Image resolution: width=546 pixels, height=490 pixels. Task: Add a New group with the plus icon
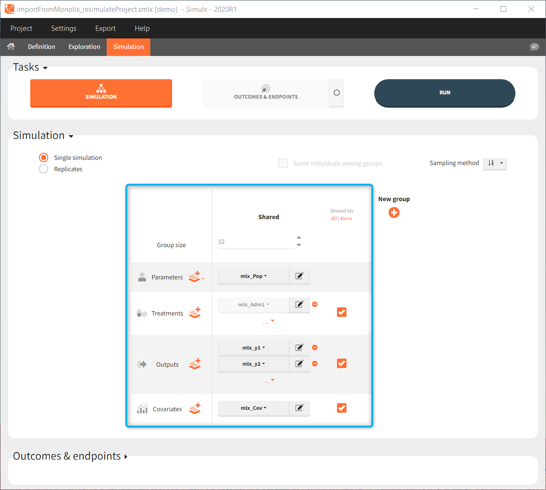pyautogui.click(x=394, y=213)
